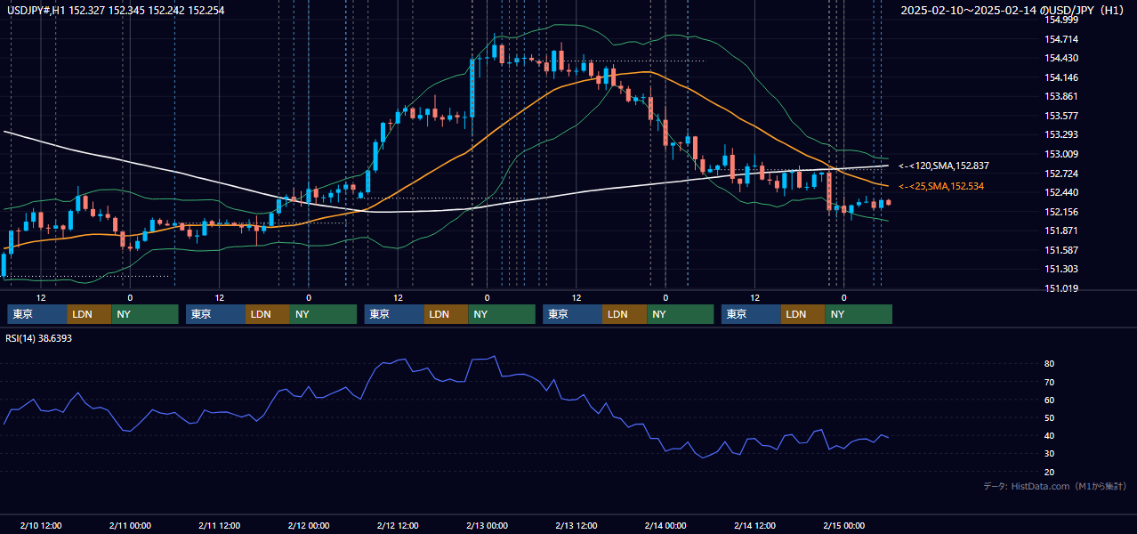Image resolution: width=1137 pixels, height=534 pixels.
Task: Click the 151.587 price axis label
Action: (x=1061, y=250)
